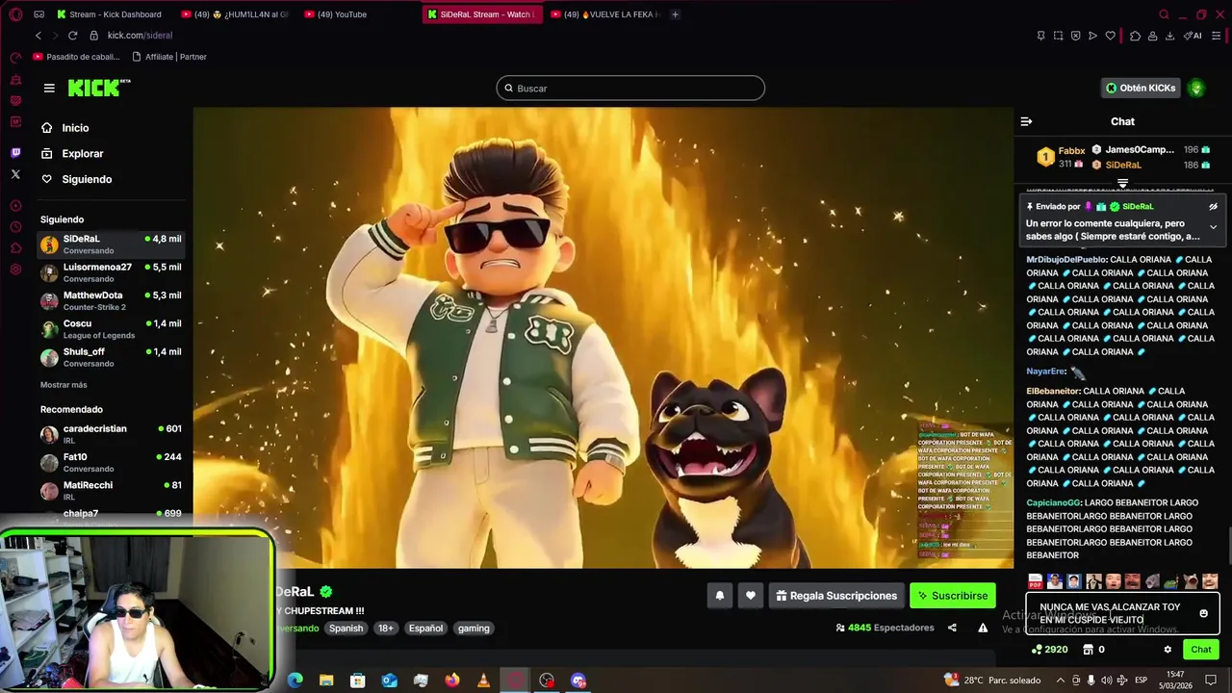
Task: Open the Opera menu logo
Action: tap(15, 14)
